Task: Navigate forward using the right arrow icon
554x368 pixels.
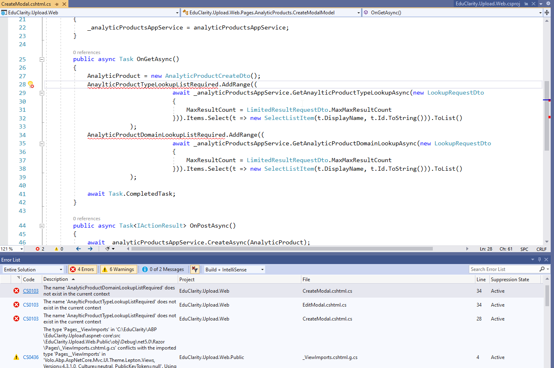Action: click(x=90, y=249)
